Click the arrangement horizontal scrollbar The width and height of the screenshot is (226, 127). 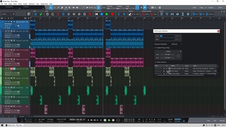78,116
